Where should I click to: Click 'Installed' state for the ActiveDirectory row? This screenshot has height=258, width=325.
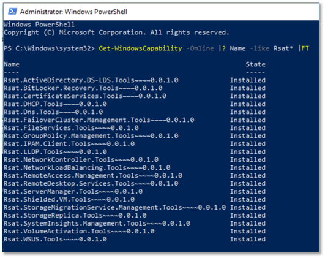248,80
